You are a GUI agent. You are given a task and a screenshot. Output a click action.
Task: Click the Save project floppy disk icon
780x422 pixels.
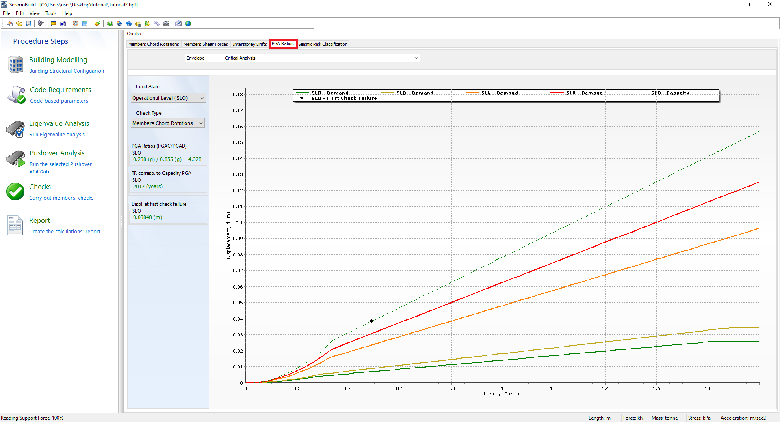pos(28,24)
